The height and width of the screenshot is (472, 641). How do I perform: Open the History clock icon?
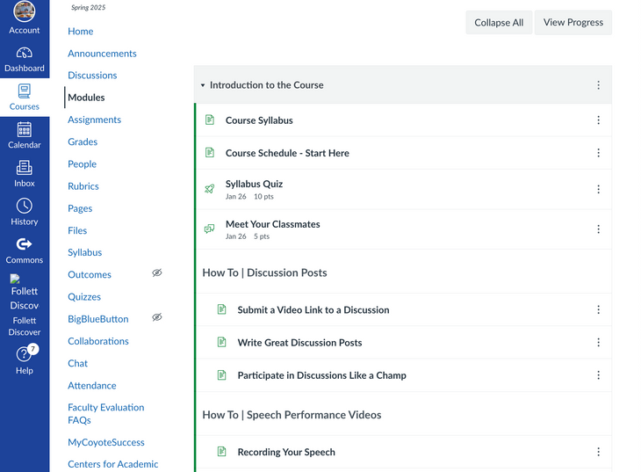pyautogui.click(x=24, y=206)
